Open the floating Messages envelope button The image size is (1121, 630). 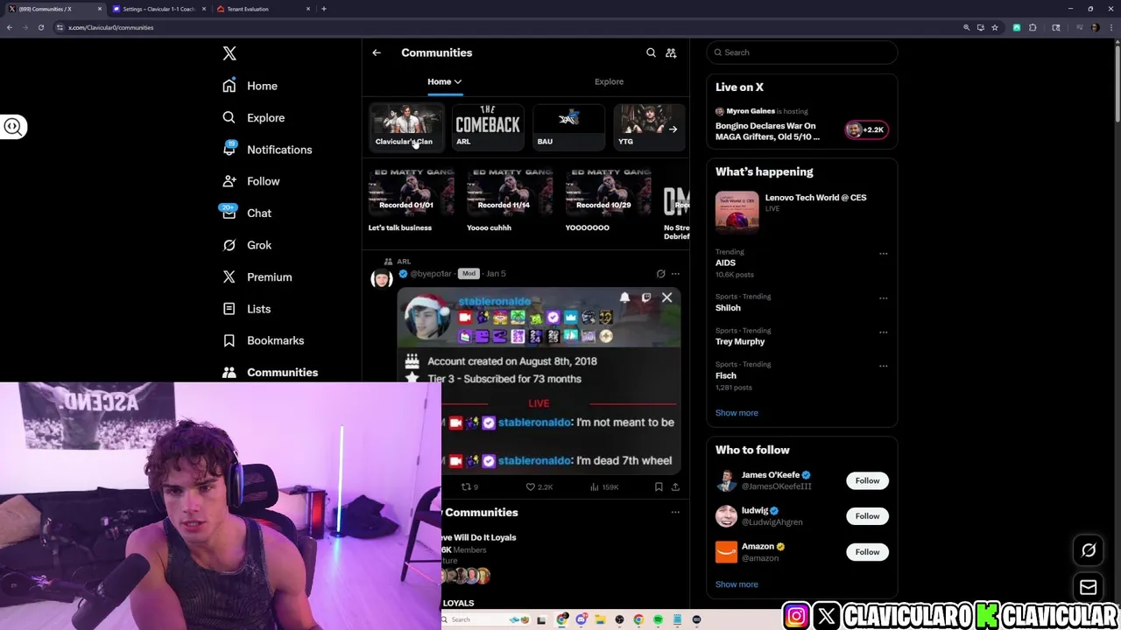pyautogui.click(x=1089, y=587)
